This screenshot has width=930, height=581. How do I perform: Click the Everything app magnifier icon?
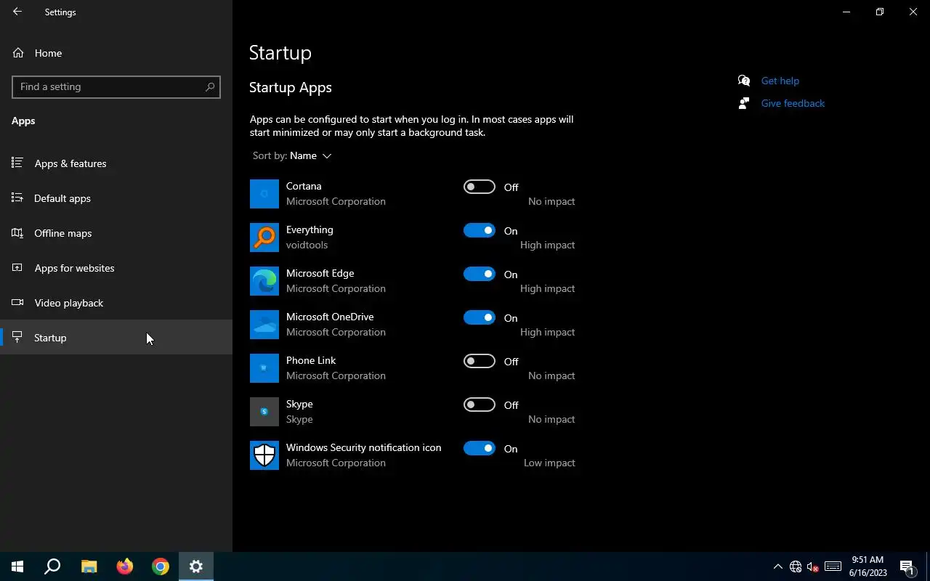click(x=264, y=237)
